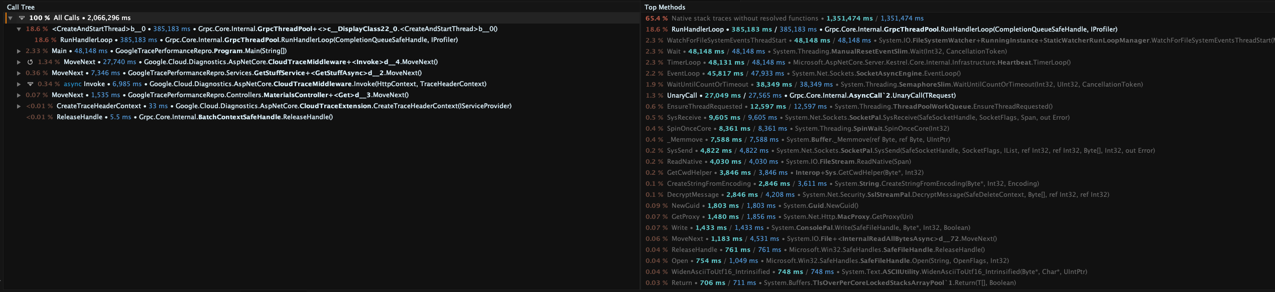Select CreateStringFromEncoding row
This screenshot has height=292, width=1275.
pos(958,184)
